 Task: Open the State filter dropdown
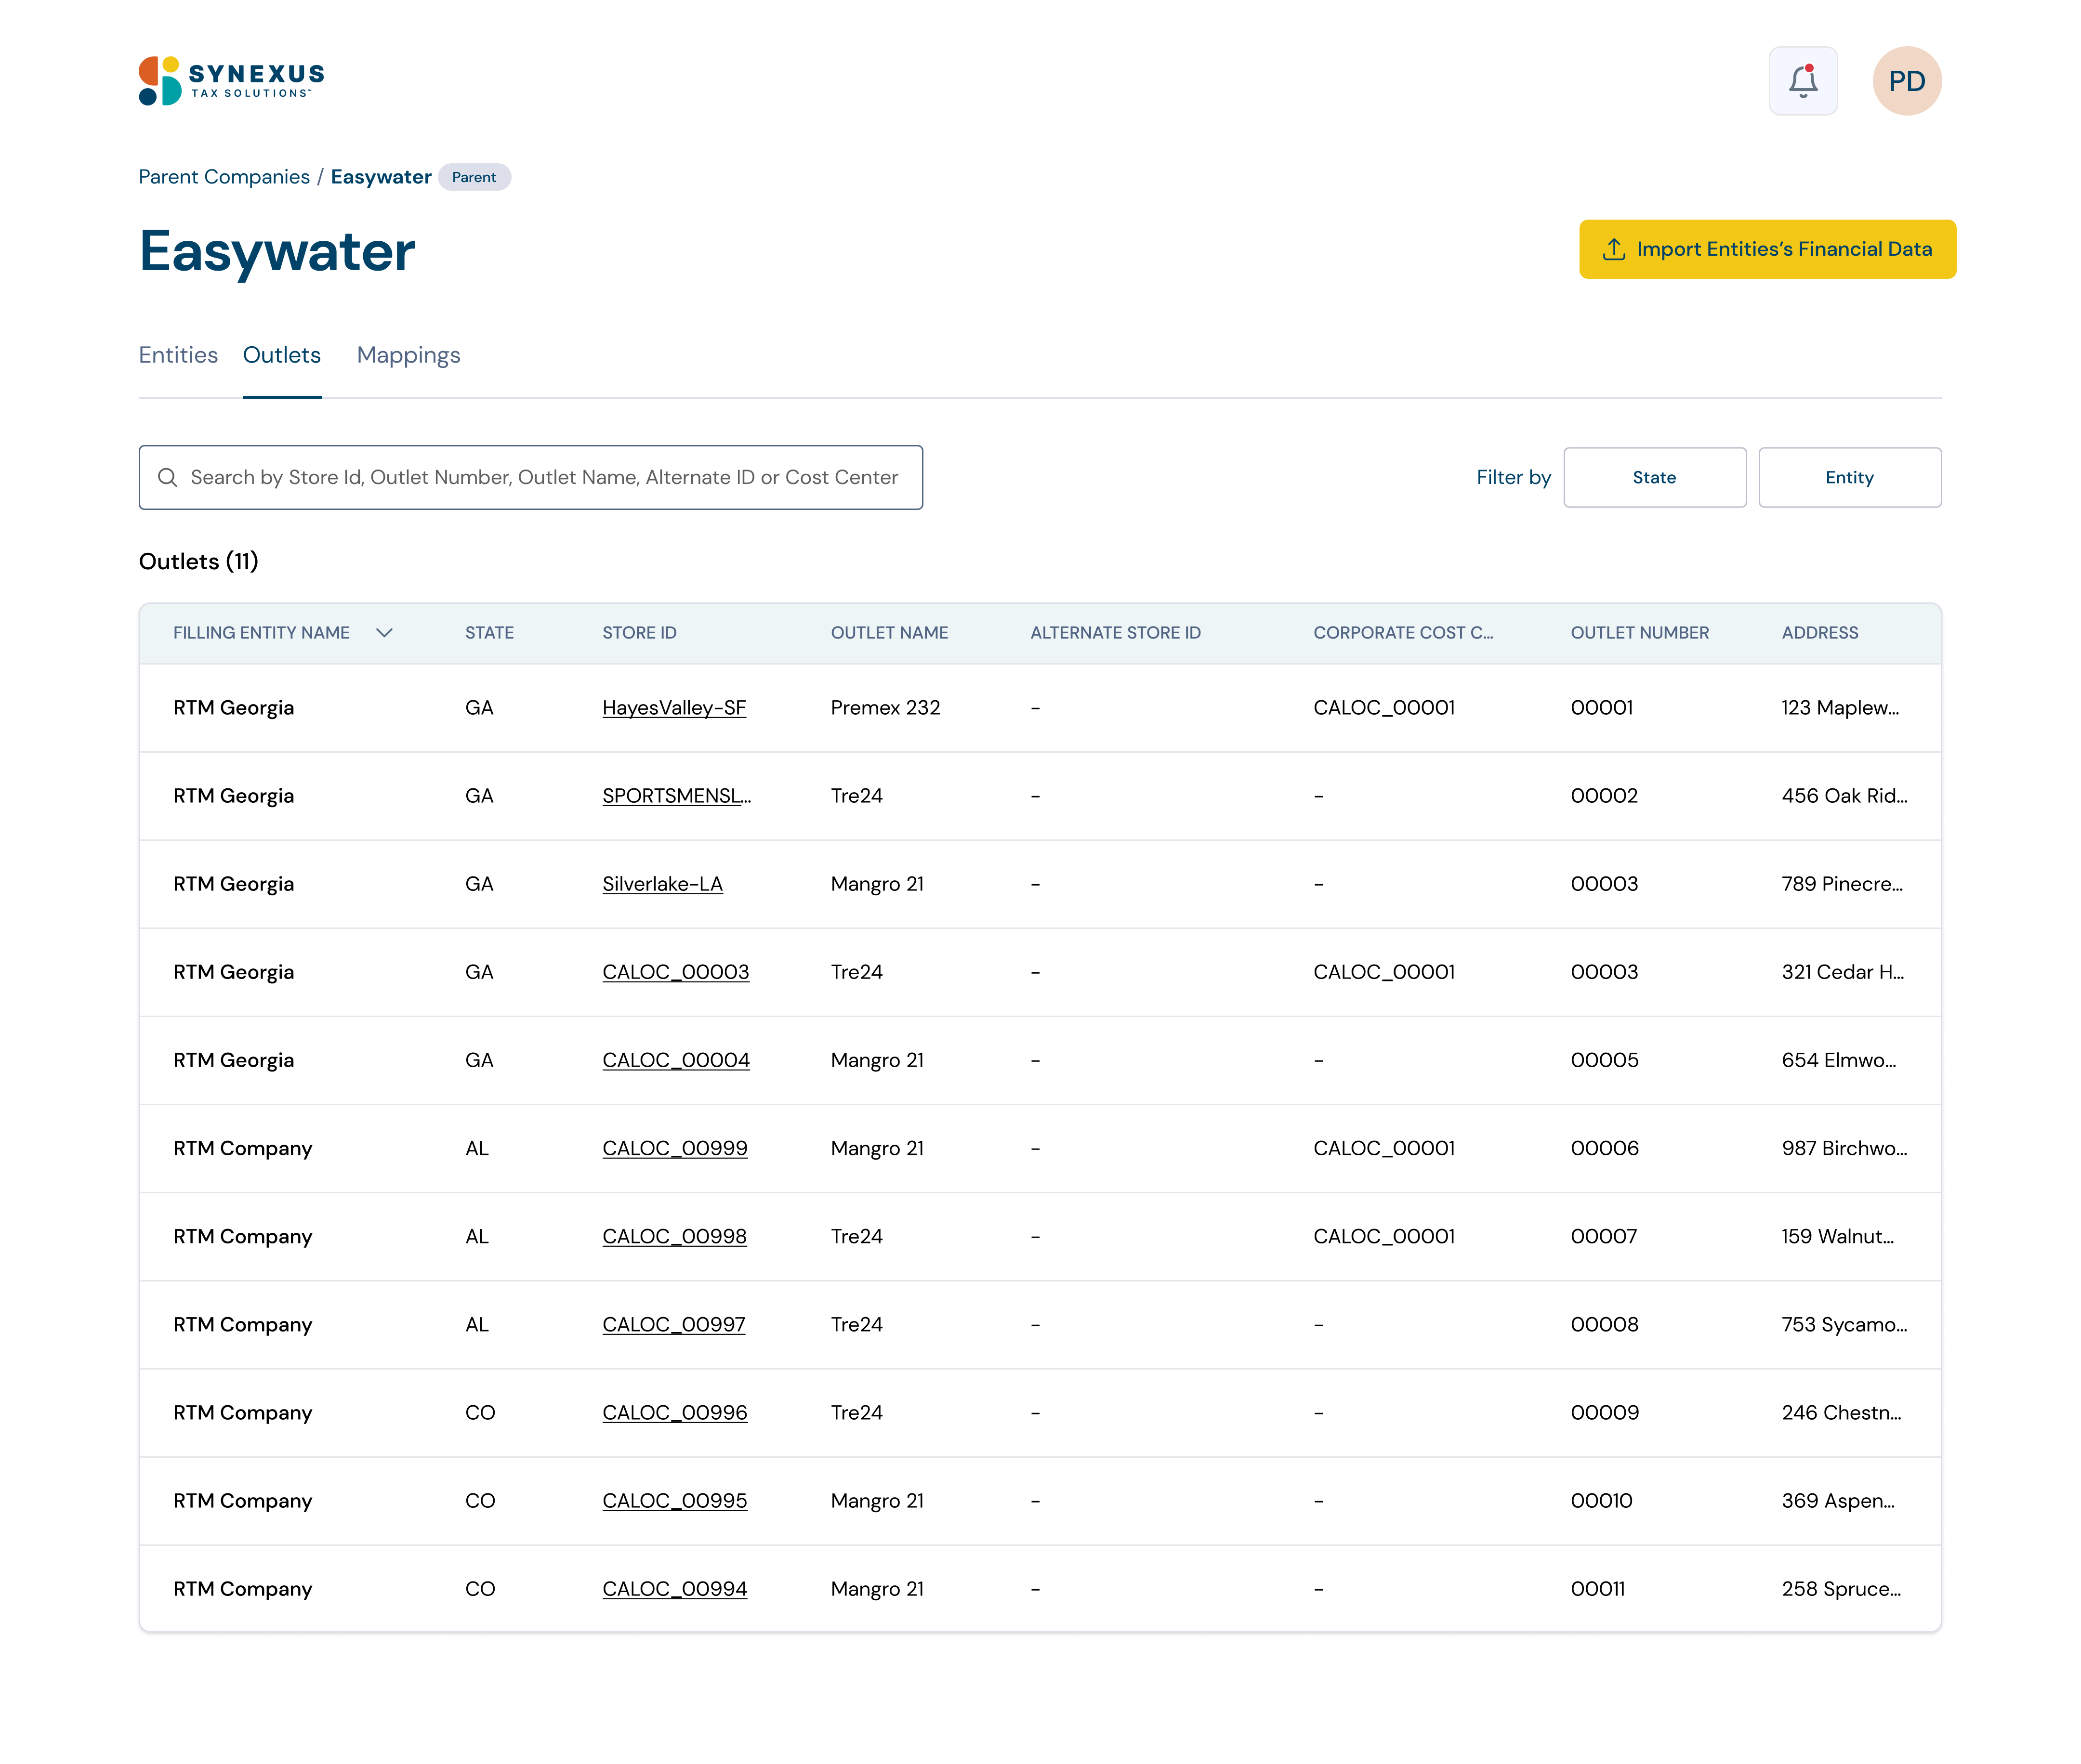pos(1654,477)
